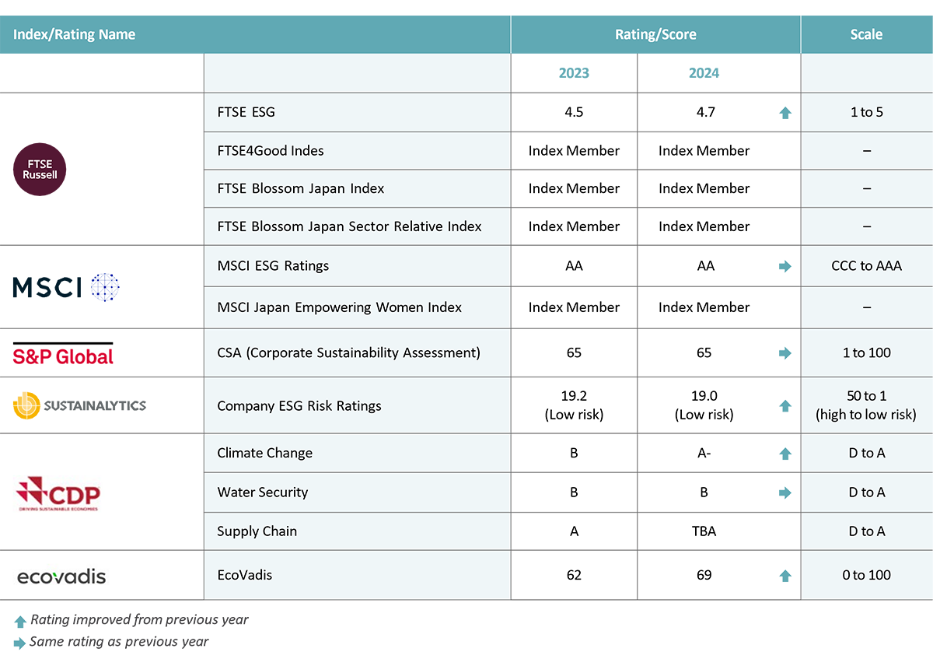Click the FTSE Russell round logo
The image size is (933, 666).
[40, 169]
